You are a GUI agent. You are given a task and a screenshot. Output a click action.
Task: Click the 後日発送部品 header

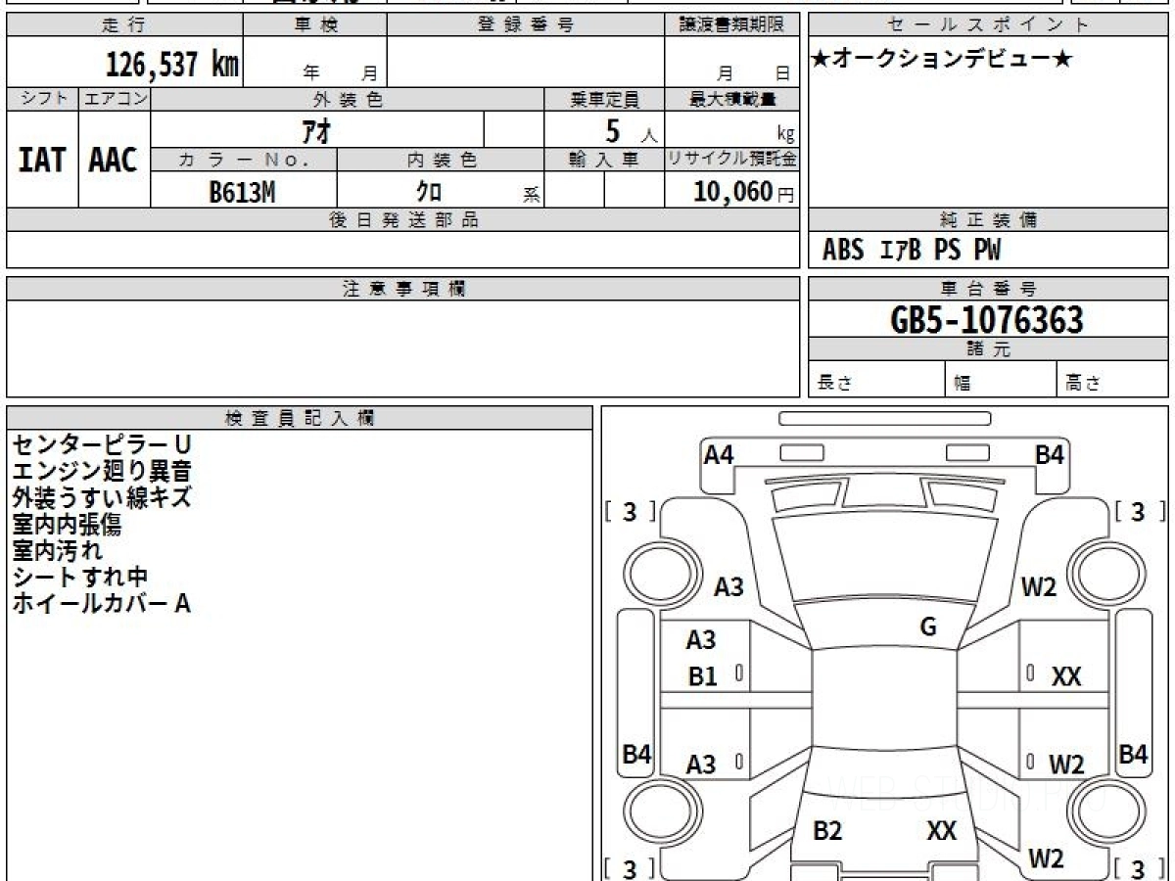click(x=403, y=220)
